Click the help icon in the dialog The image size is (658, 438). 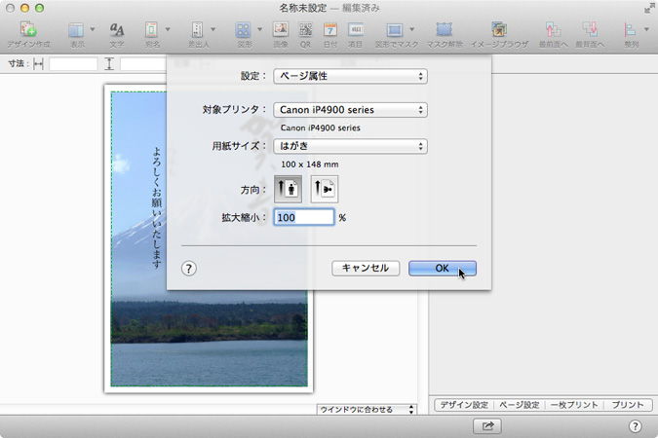(189, 269)
